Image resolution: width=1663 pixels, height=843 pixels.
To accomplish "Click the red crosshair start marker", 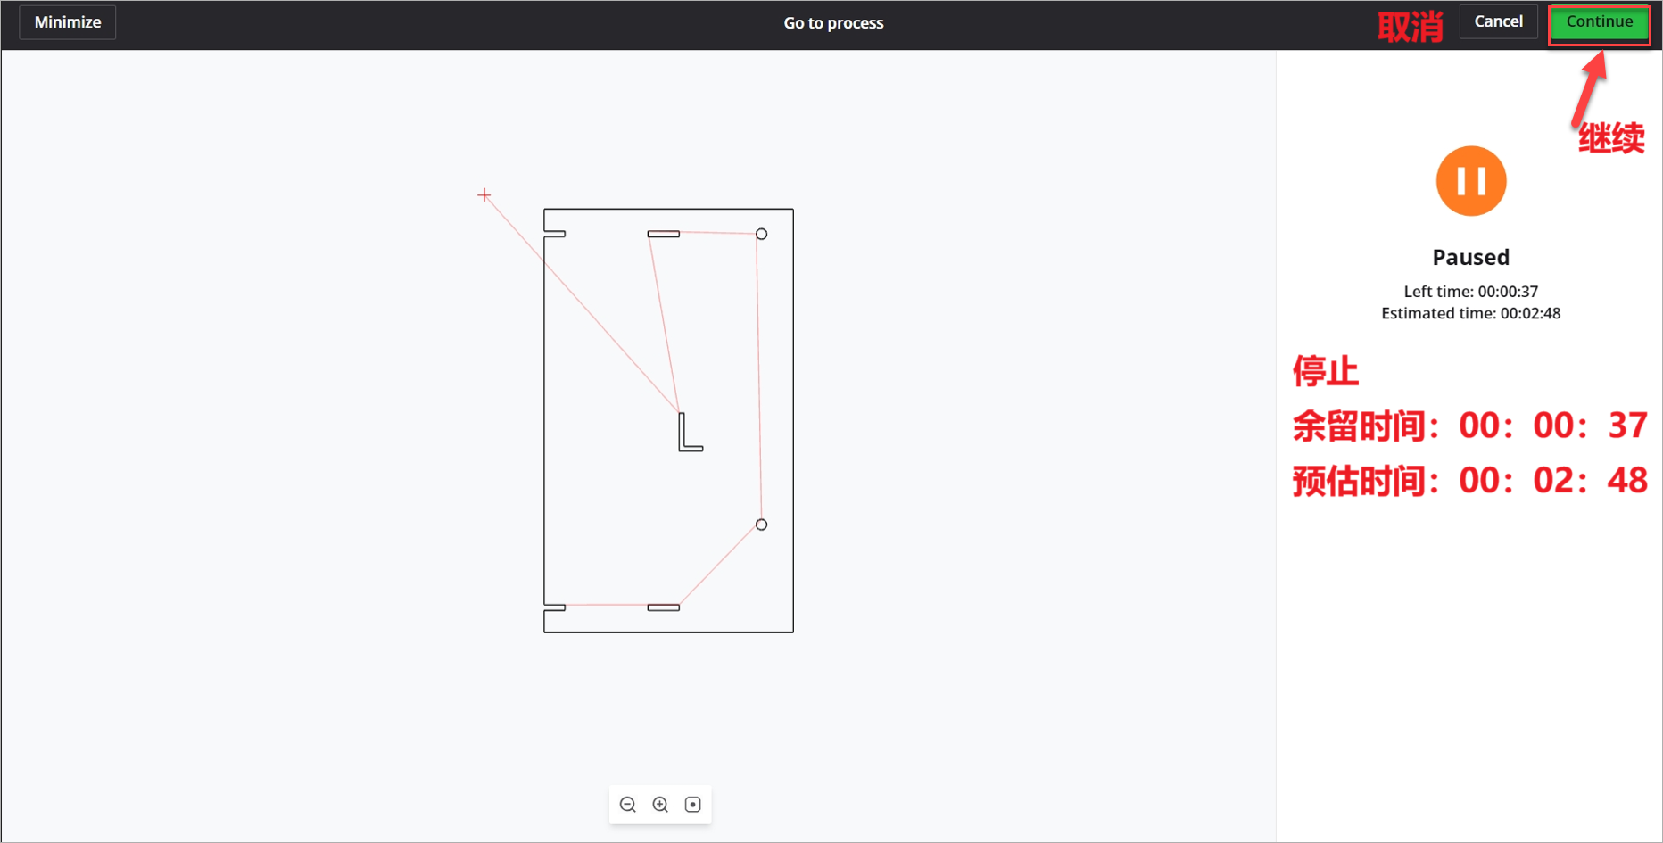I will [484, 195].
